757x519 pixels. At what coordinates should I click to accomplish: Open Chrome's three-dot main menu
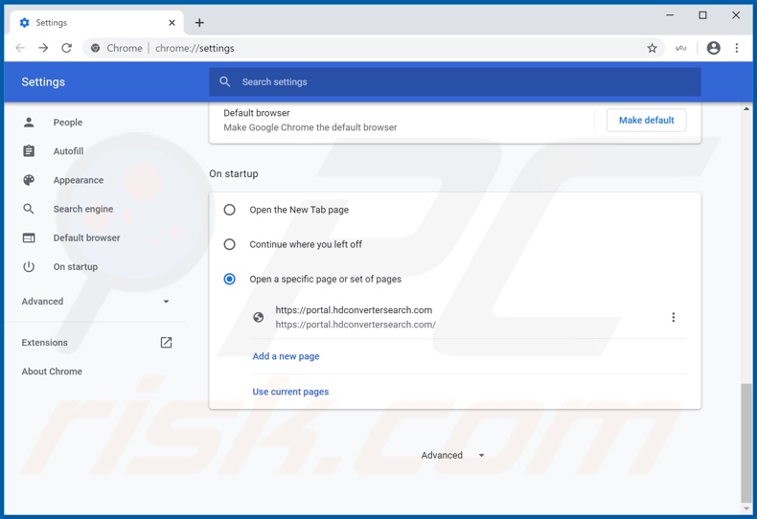point(737,48)
